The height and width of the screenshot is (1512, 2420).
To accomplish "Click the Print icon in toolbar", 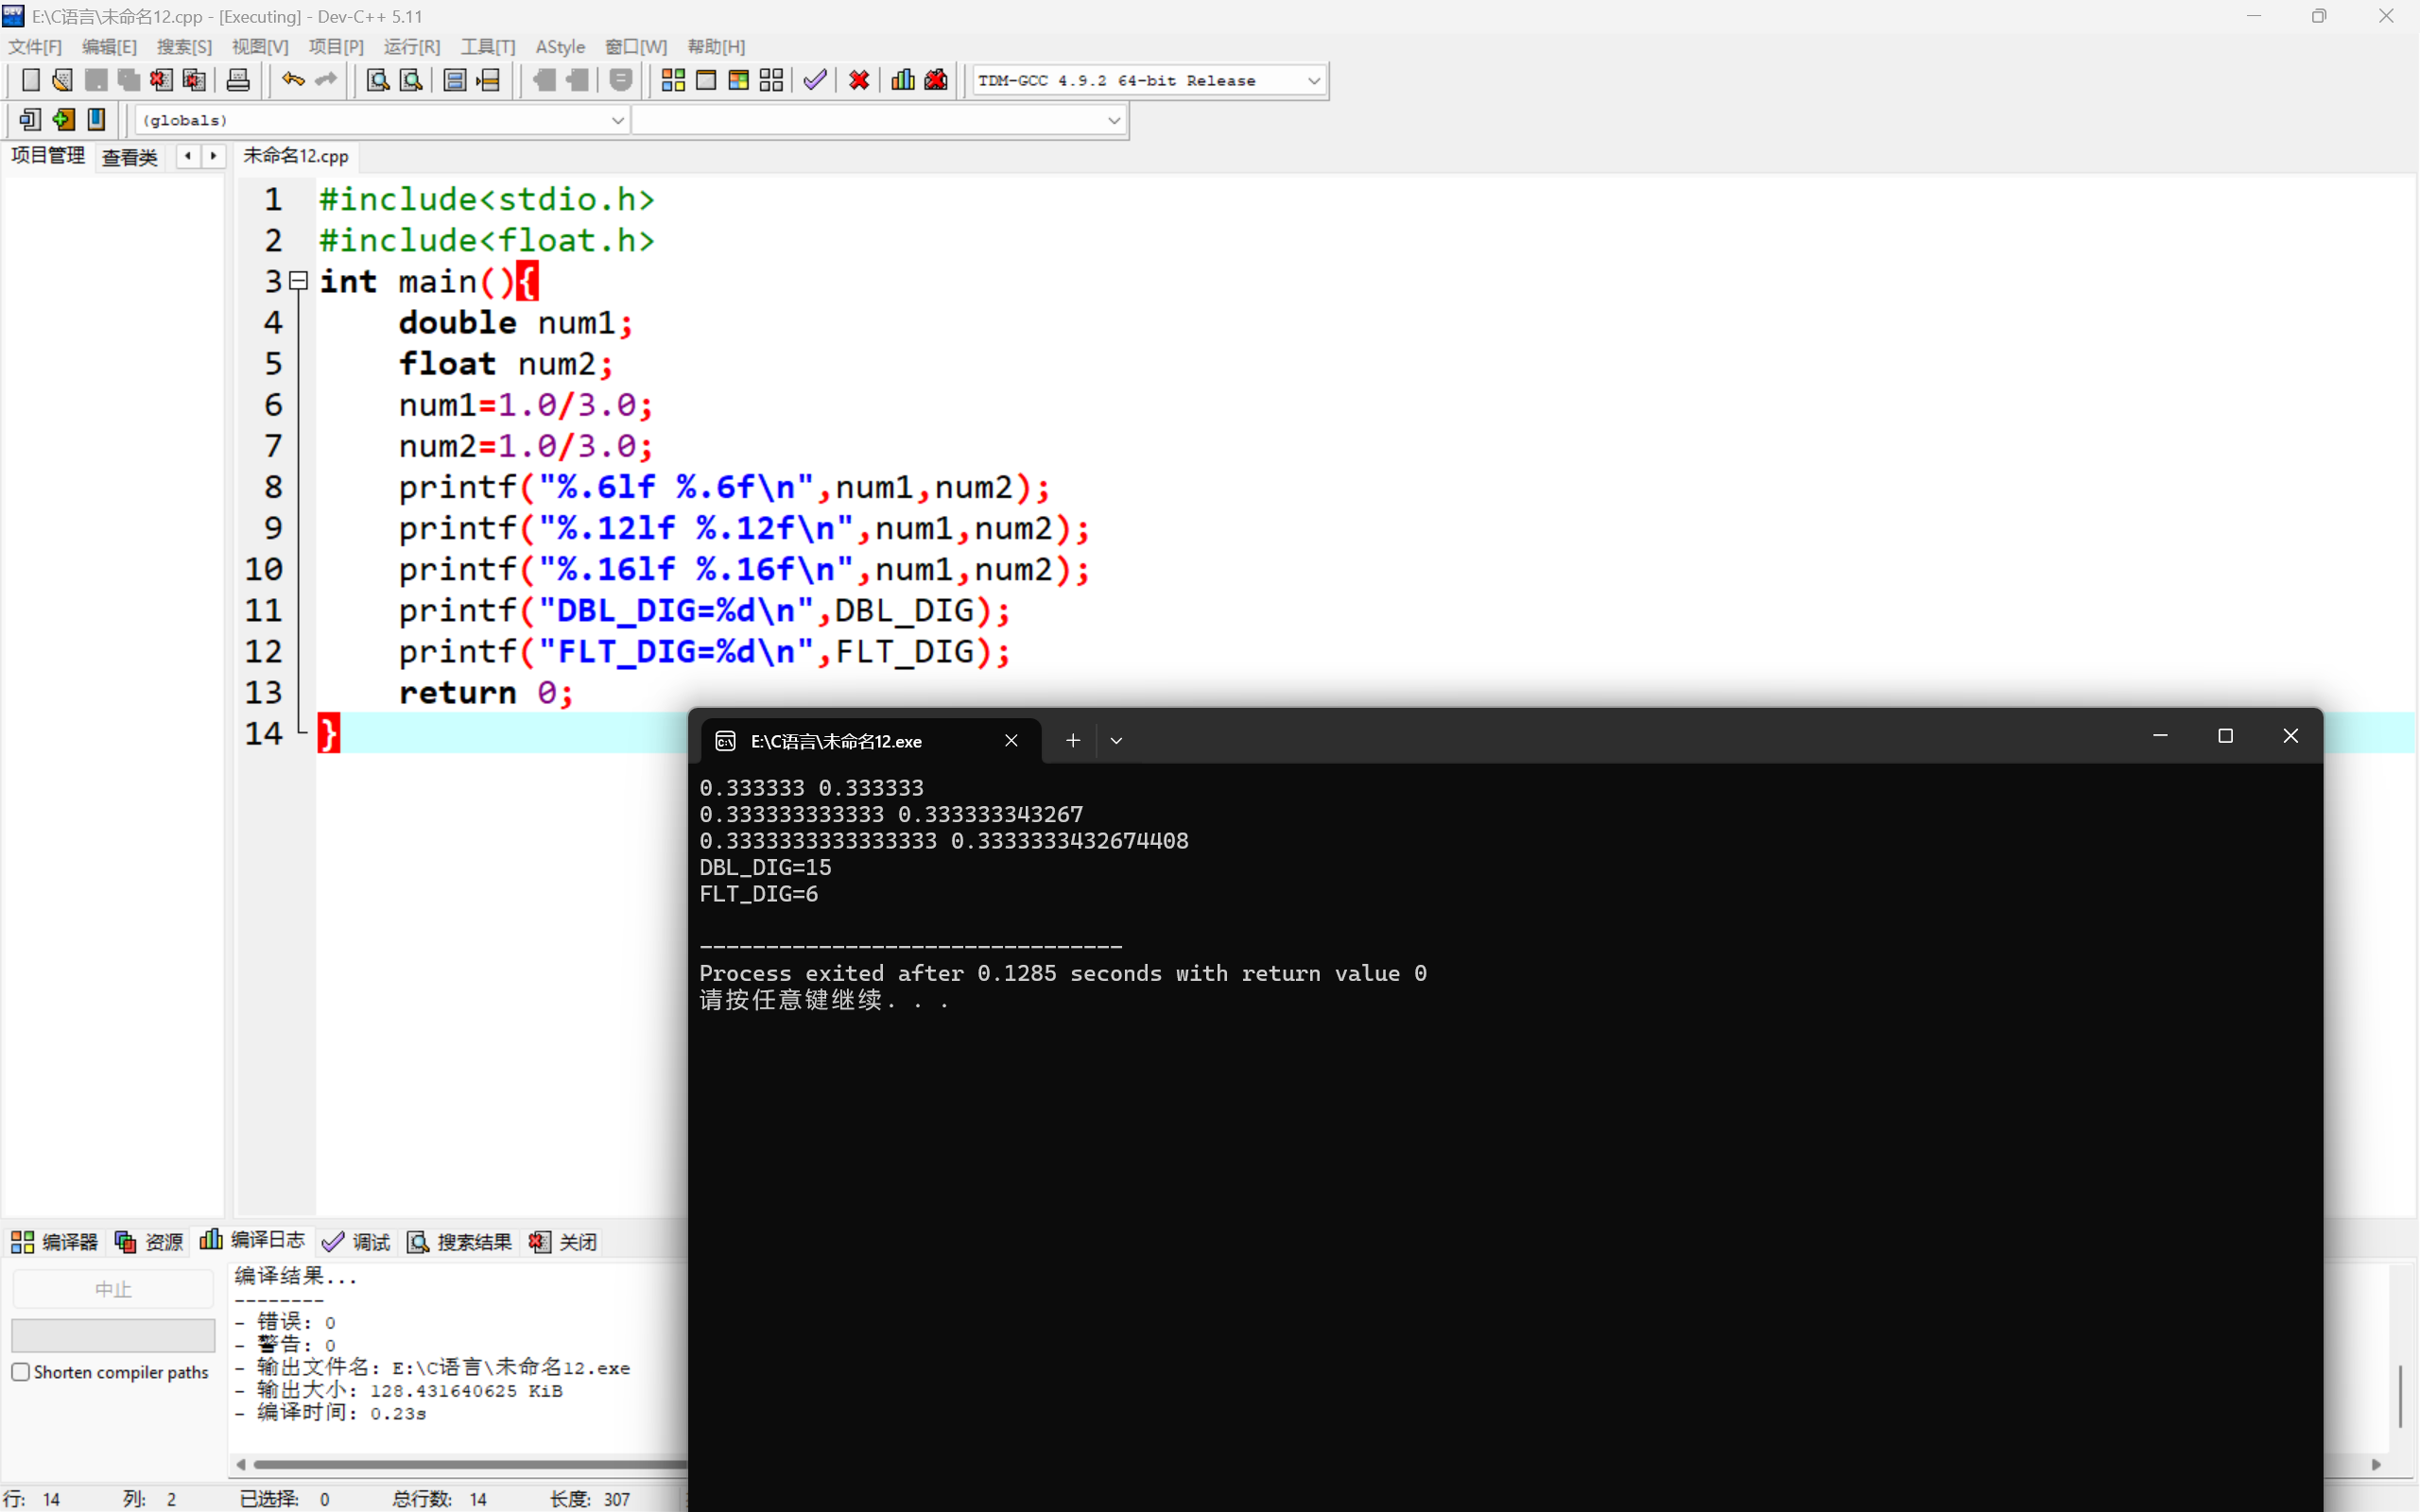I will [x=238, y=80].
